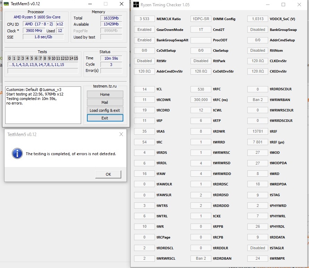Click the VDDCR_SoC voltage field
The height and width of the screenshot is (268, 309).
point(257,19)
